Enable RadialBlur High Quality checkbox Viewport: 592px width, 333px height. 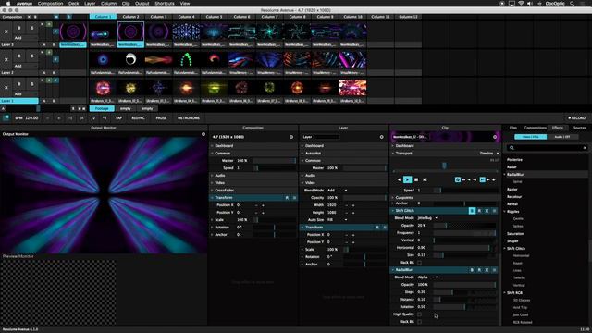(x=419, y=314)
